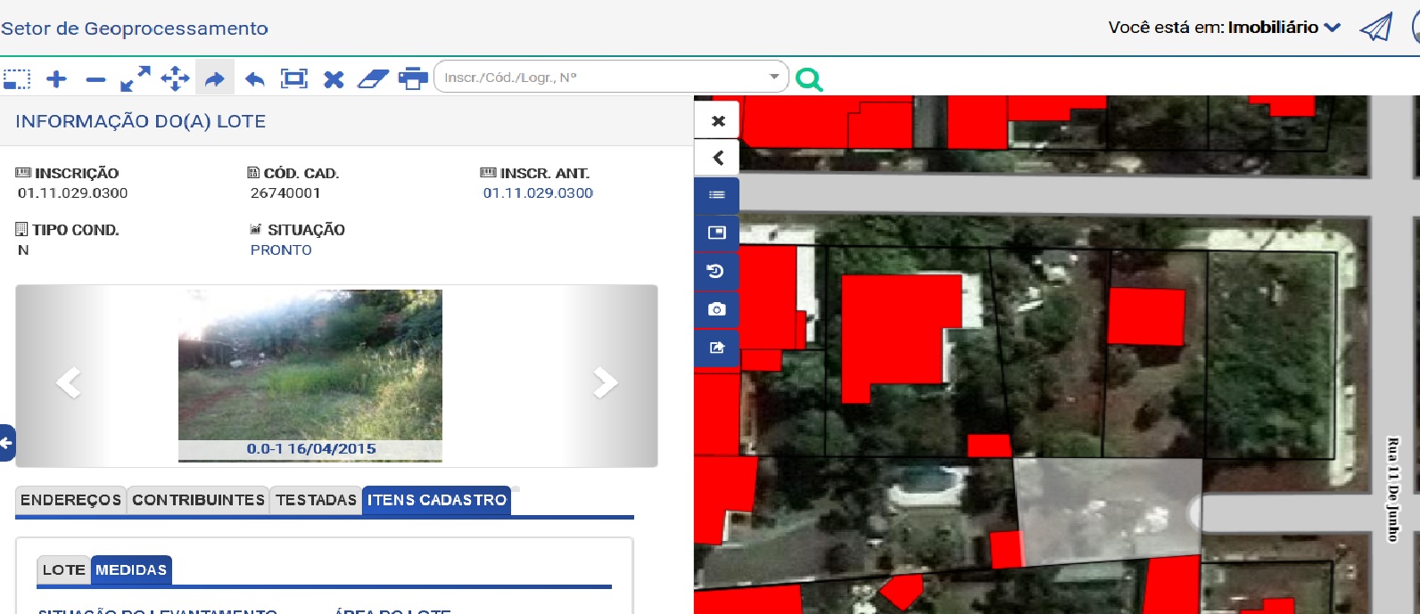Viewport: 1420px width, 614px height.
Task: Click the zoom in plus icon
Action: (x=56, y=79)
